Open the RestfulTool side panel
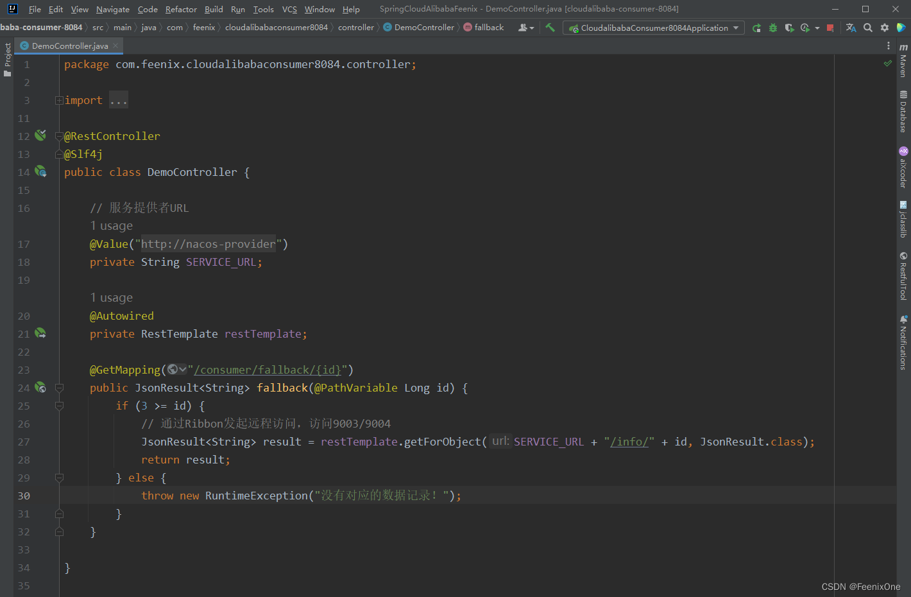 click(903, 276)
